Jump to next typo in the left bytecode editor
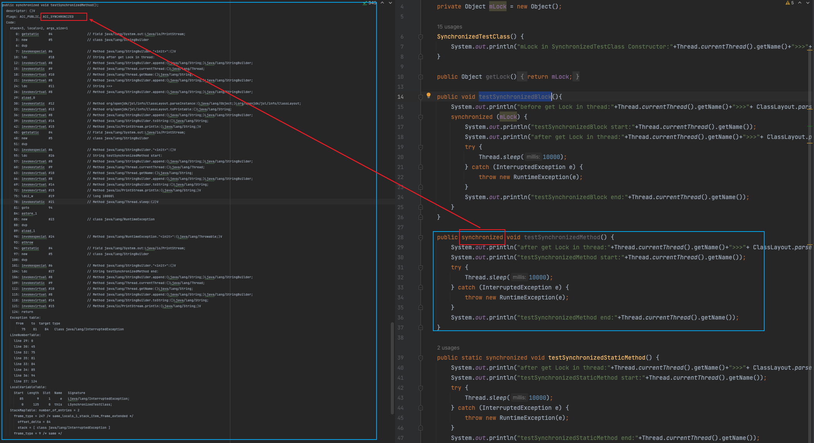 coord(390,3)
